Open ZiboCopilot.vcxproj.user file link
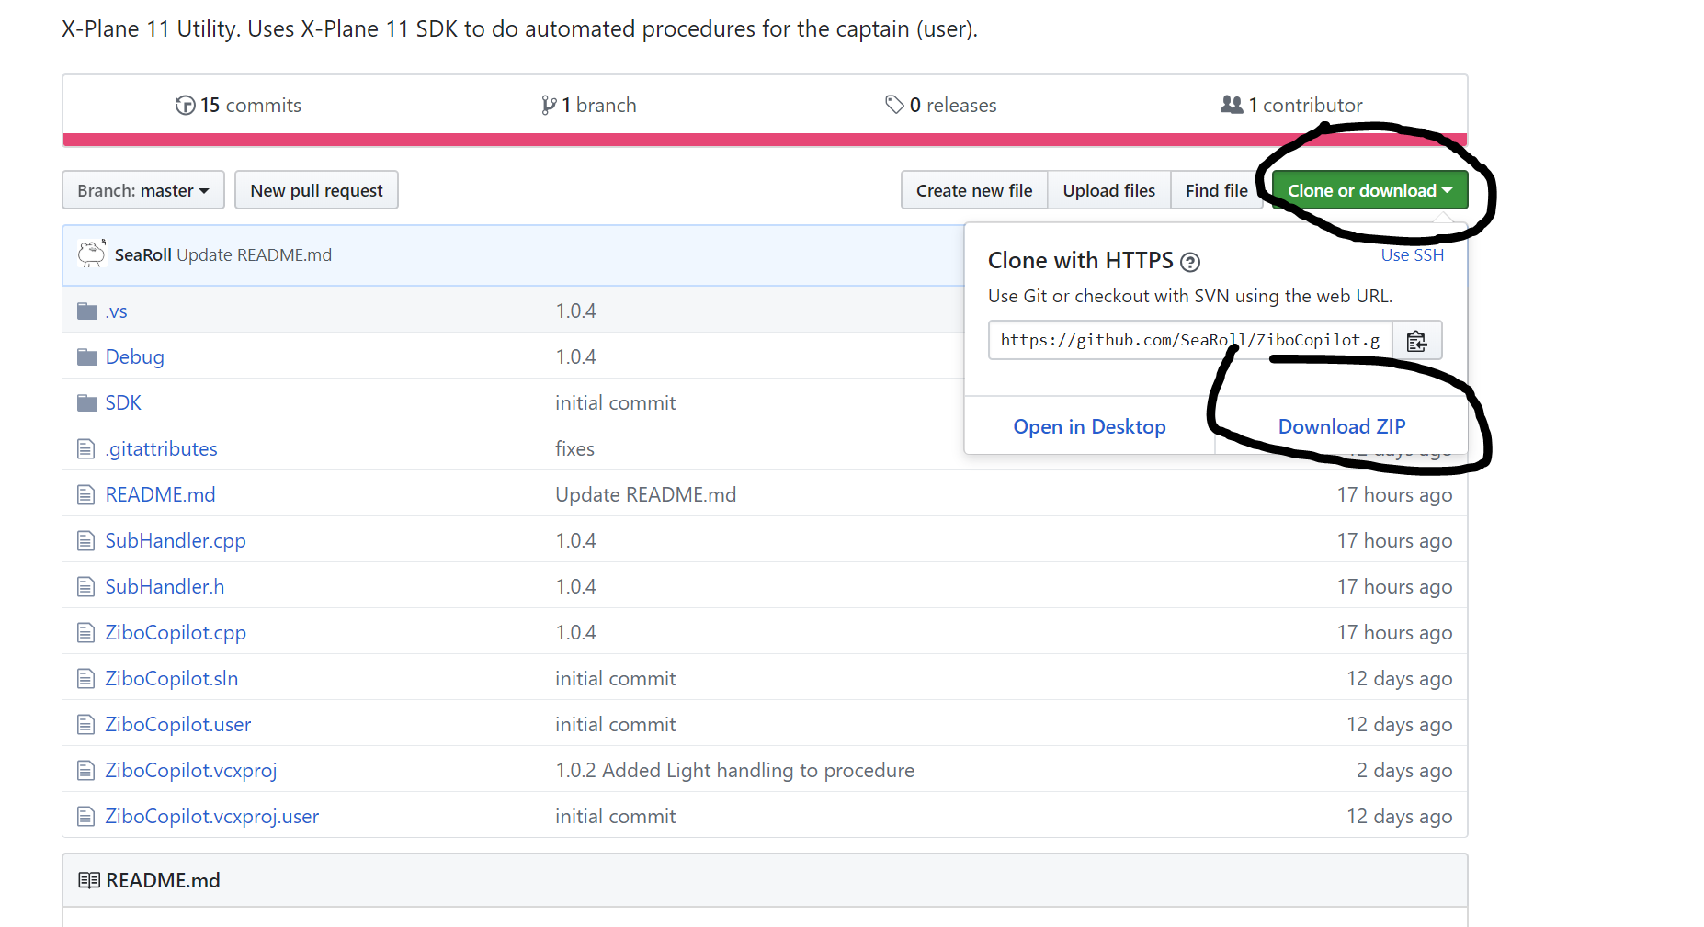 [x=211, y=816]
